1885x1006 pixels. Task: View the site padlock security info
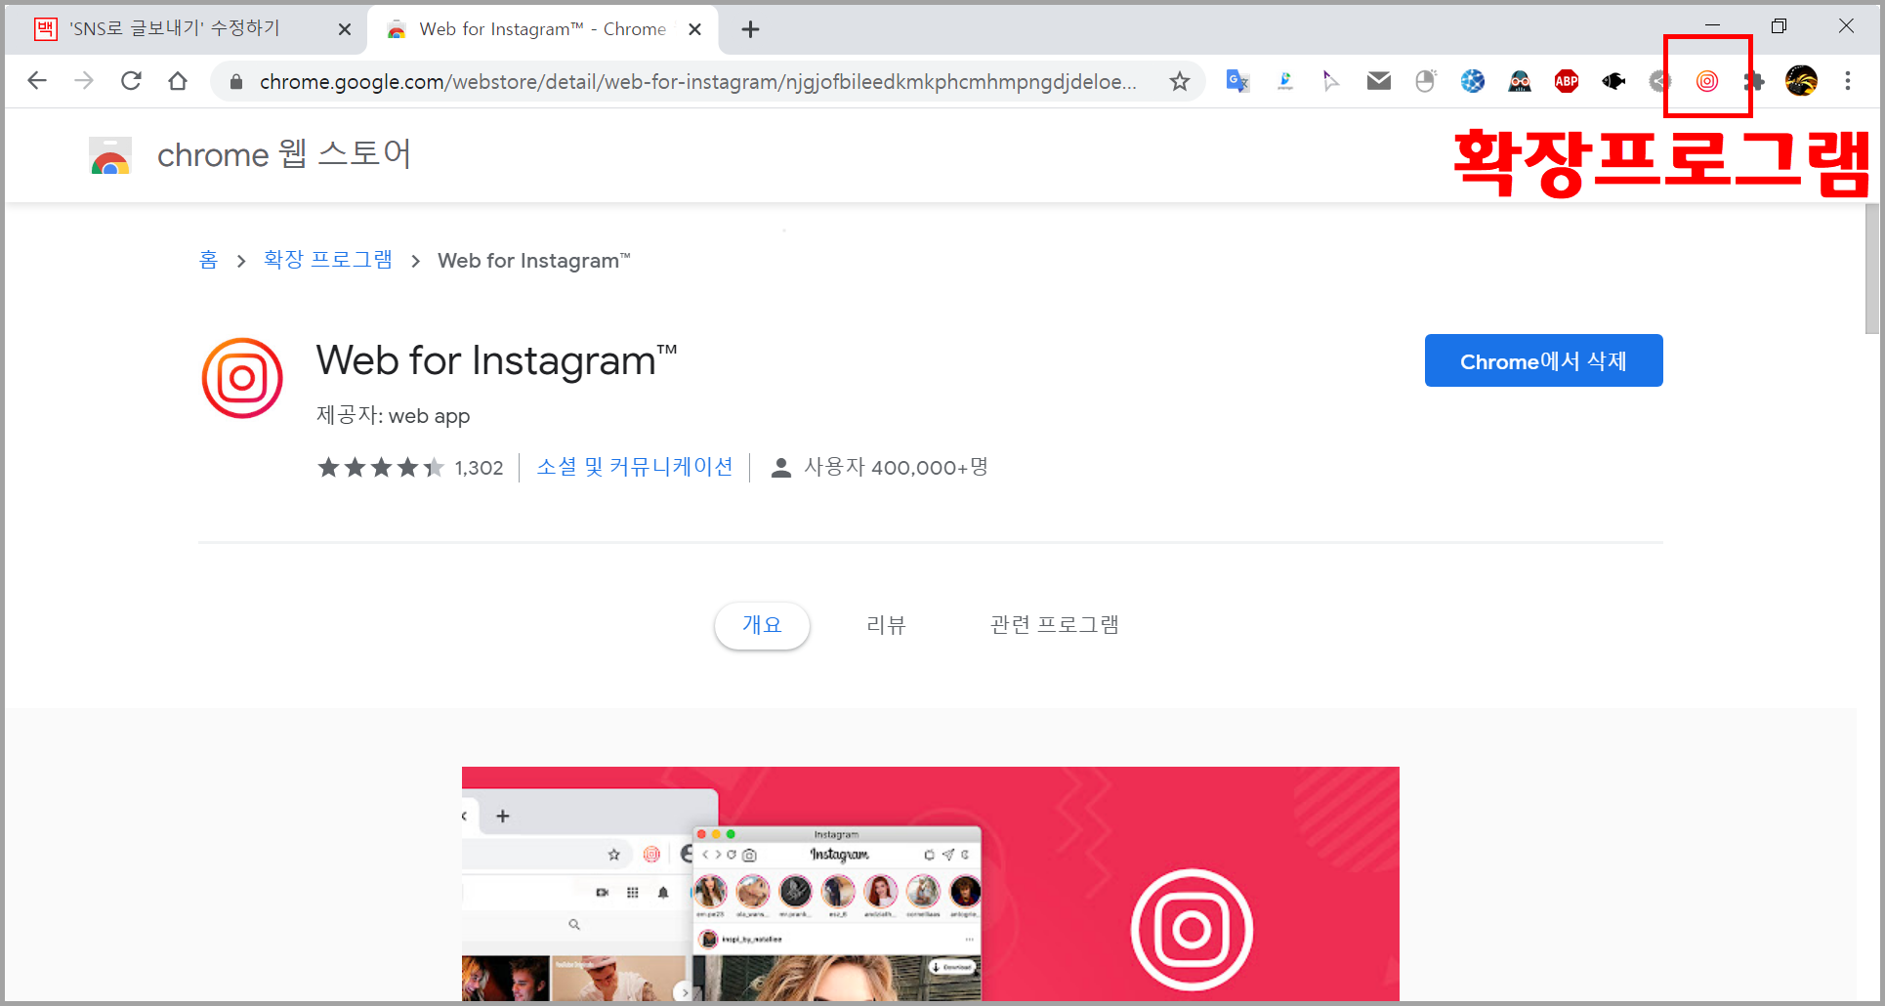point(235,82)
